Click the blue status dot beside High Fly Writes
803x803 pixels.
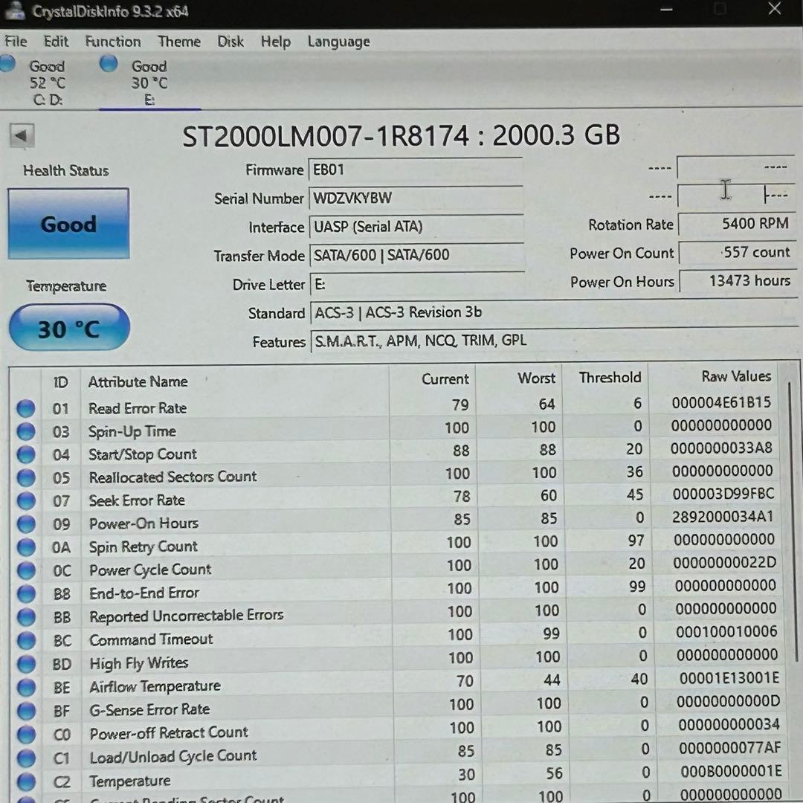[x=26, y=662]
